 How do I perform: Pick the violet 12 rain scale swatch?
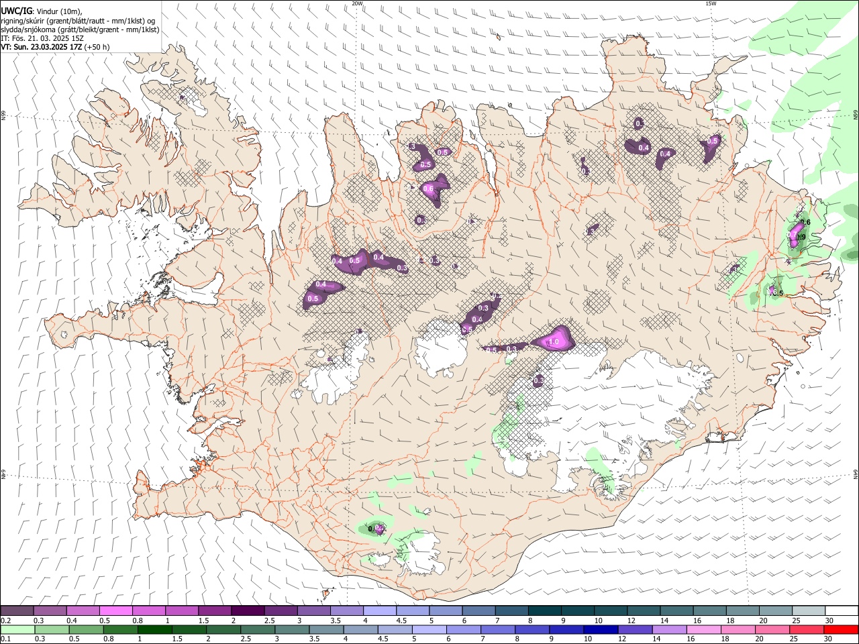click(x=635, y=630)
